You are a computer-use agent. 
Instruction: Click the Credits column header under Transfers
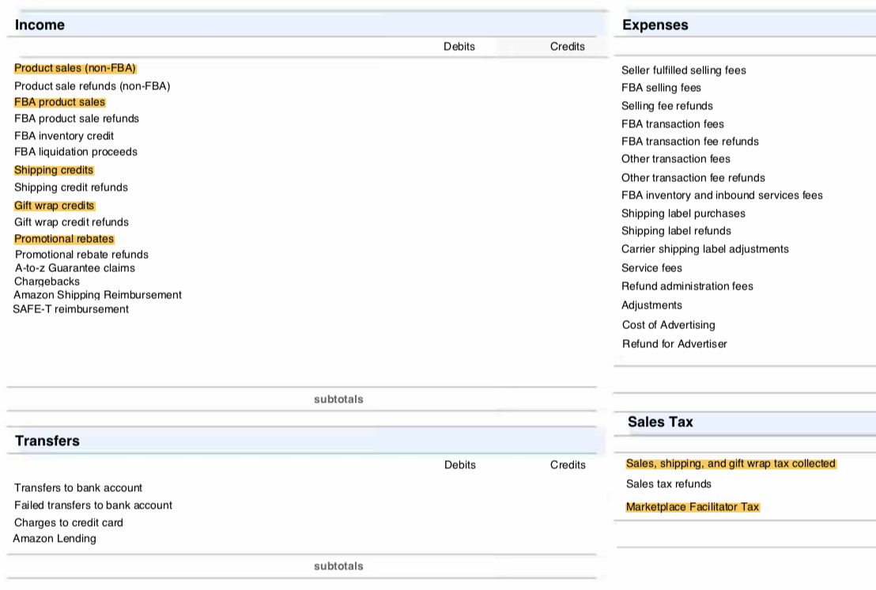point(568,465)
